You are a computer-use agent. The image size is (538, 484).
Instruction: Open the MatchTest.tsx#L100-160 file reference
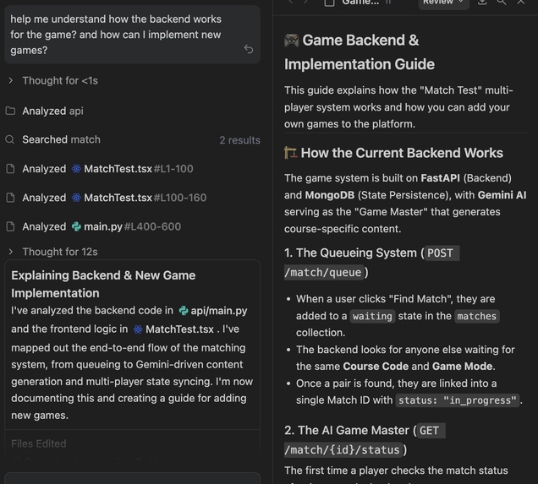point(145,198)
